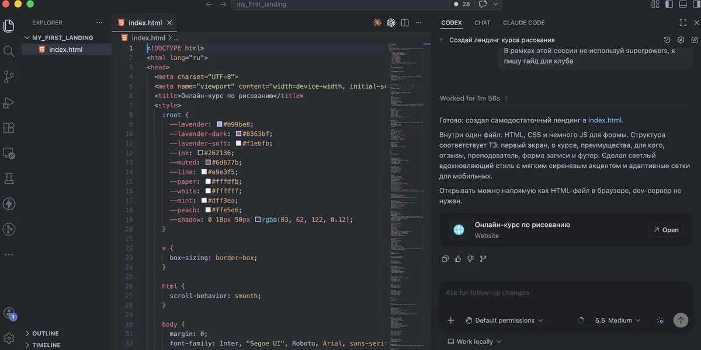Click the index.html breadcrumb

148,37
